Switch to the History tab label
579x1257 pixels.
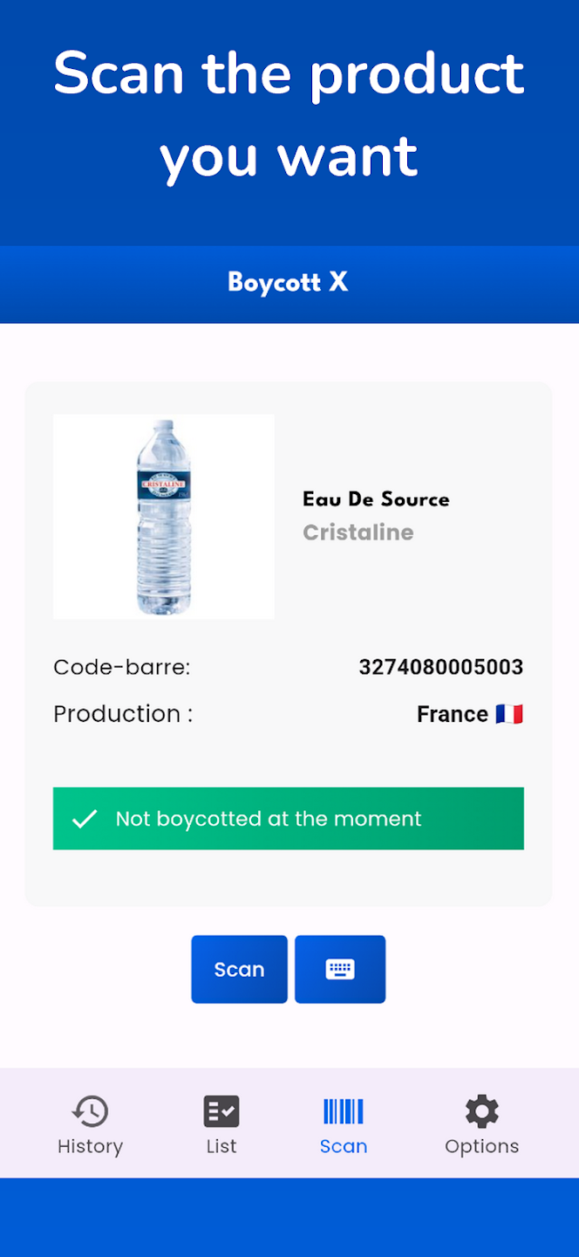[90, 1146]
